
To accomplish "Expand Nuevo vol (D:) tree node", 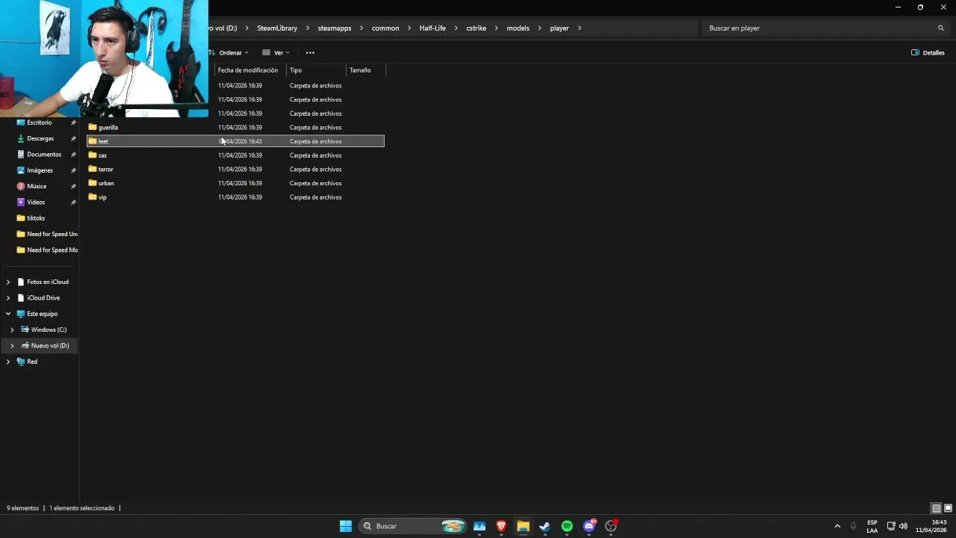I will coord(12,345).
